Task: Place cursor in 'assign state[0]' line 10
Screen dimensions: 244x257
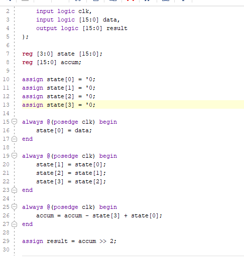Action: point(59,79)
